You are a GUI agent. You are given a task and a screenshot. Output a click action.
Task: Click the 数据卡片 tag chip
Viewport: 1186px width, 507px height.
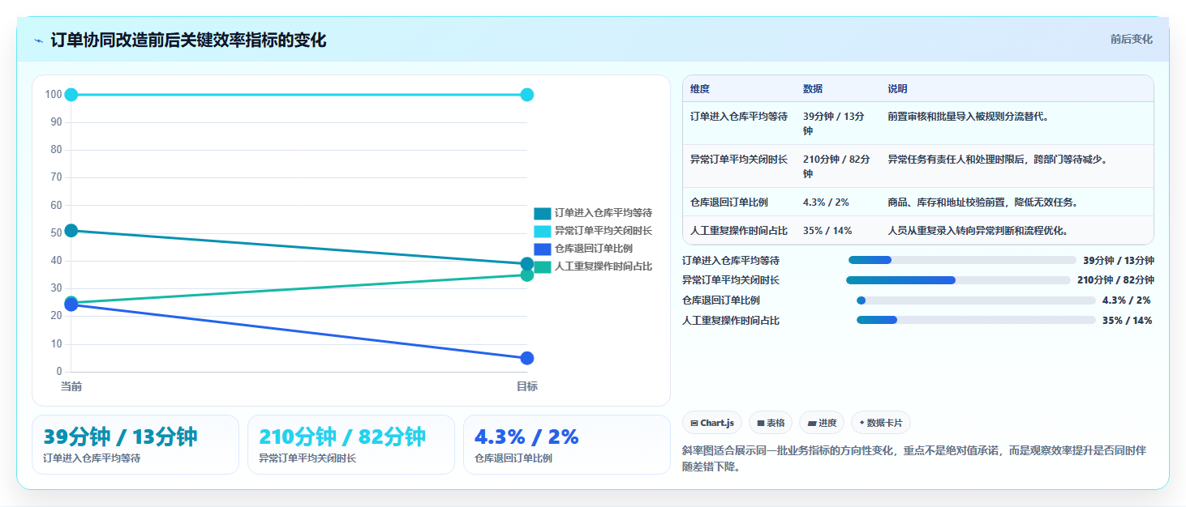pyautogui.click(x=881, y=423)
